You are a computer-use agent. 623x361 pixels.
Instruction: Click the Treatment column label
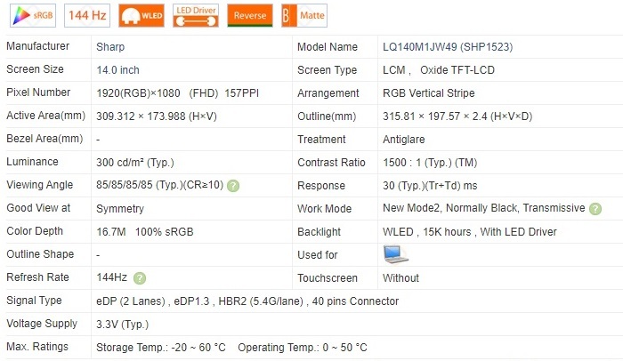click(x=321, y=140)
